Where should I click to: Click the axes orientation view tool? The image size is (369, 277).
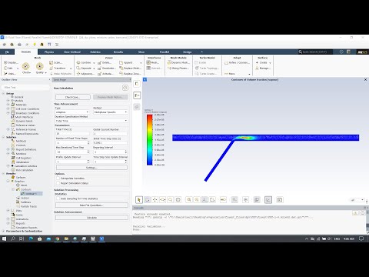(x=204, y=199)
